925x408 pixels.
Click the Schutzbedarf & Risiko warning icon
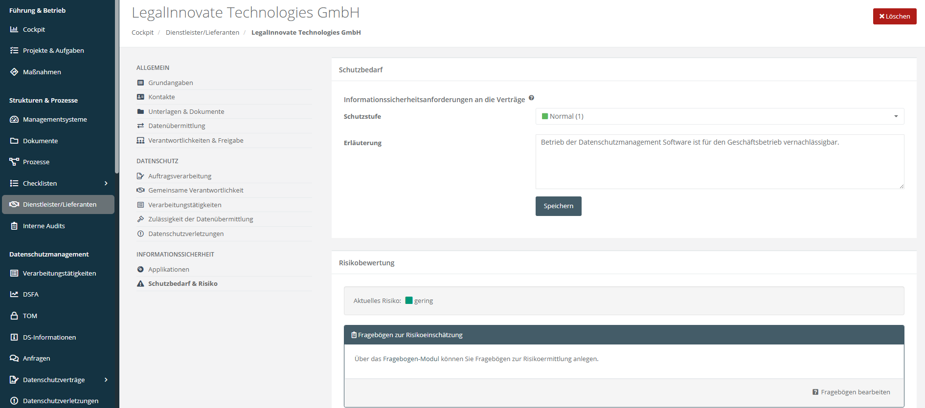coord(140,283)
